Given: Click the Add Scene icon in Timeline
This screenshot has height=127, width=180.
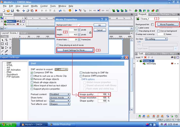Looking at the screenshot, I should (2, 18).
